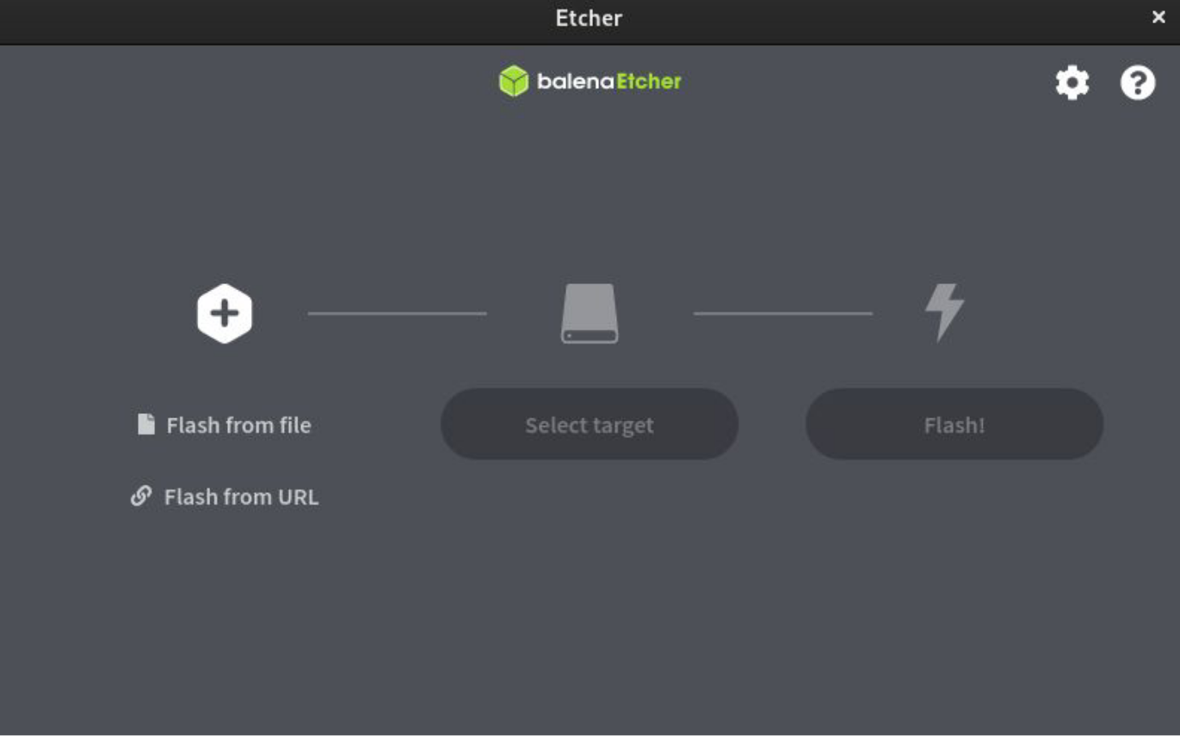Click the Etcher title in title bar
The image size is (1180, 736).
coord(589,18)
